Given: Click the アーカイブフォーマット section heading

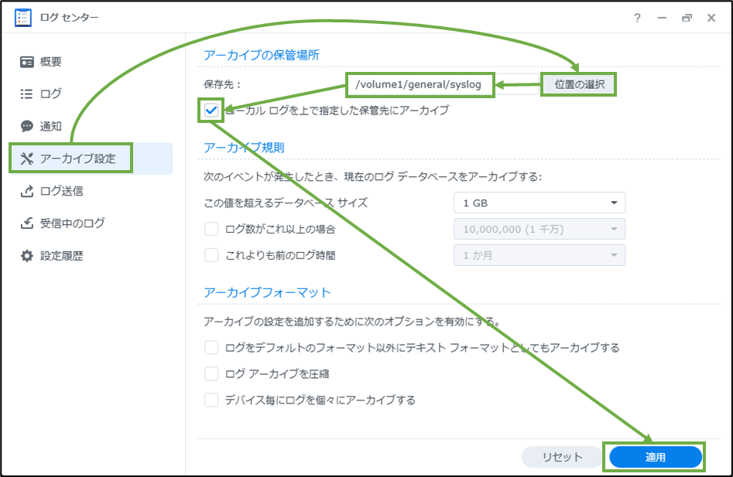Looking at the screenshot, I should coord(267,293).
